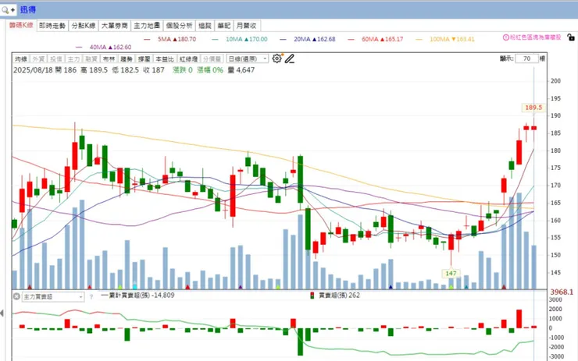Screen dimensions: 578x361
Task: Toggle the 均線 moving average overlay
Action: pos(21,59)
